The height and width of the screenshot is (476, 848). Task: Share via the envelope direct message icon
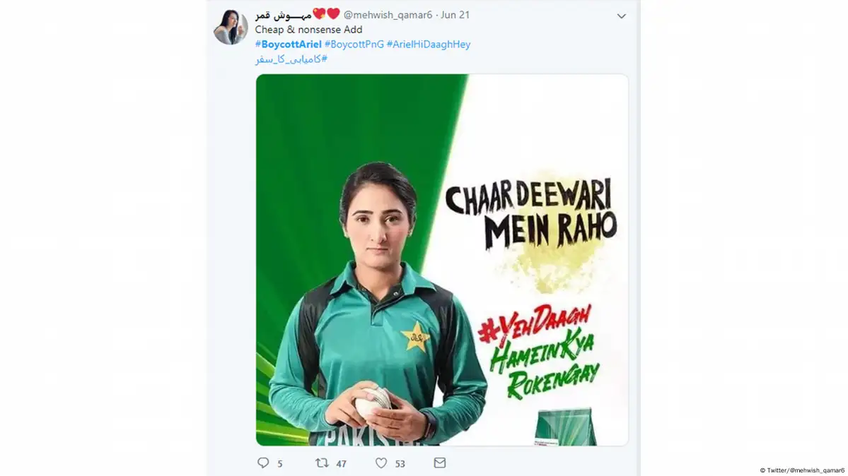pyautogui.click(x=440, y=463)
